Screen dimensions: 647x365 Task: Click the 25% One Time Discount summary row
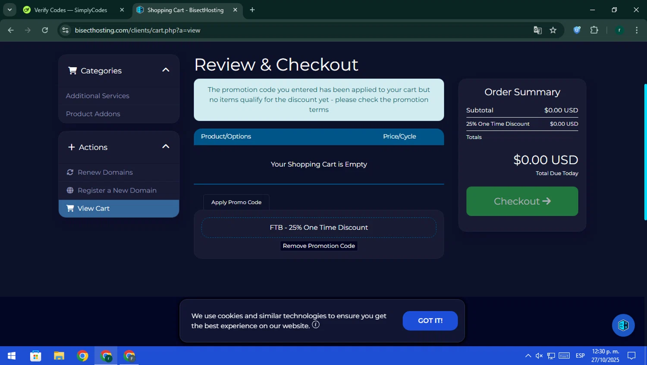522,124
